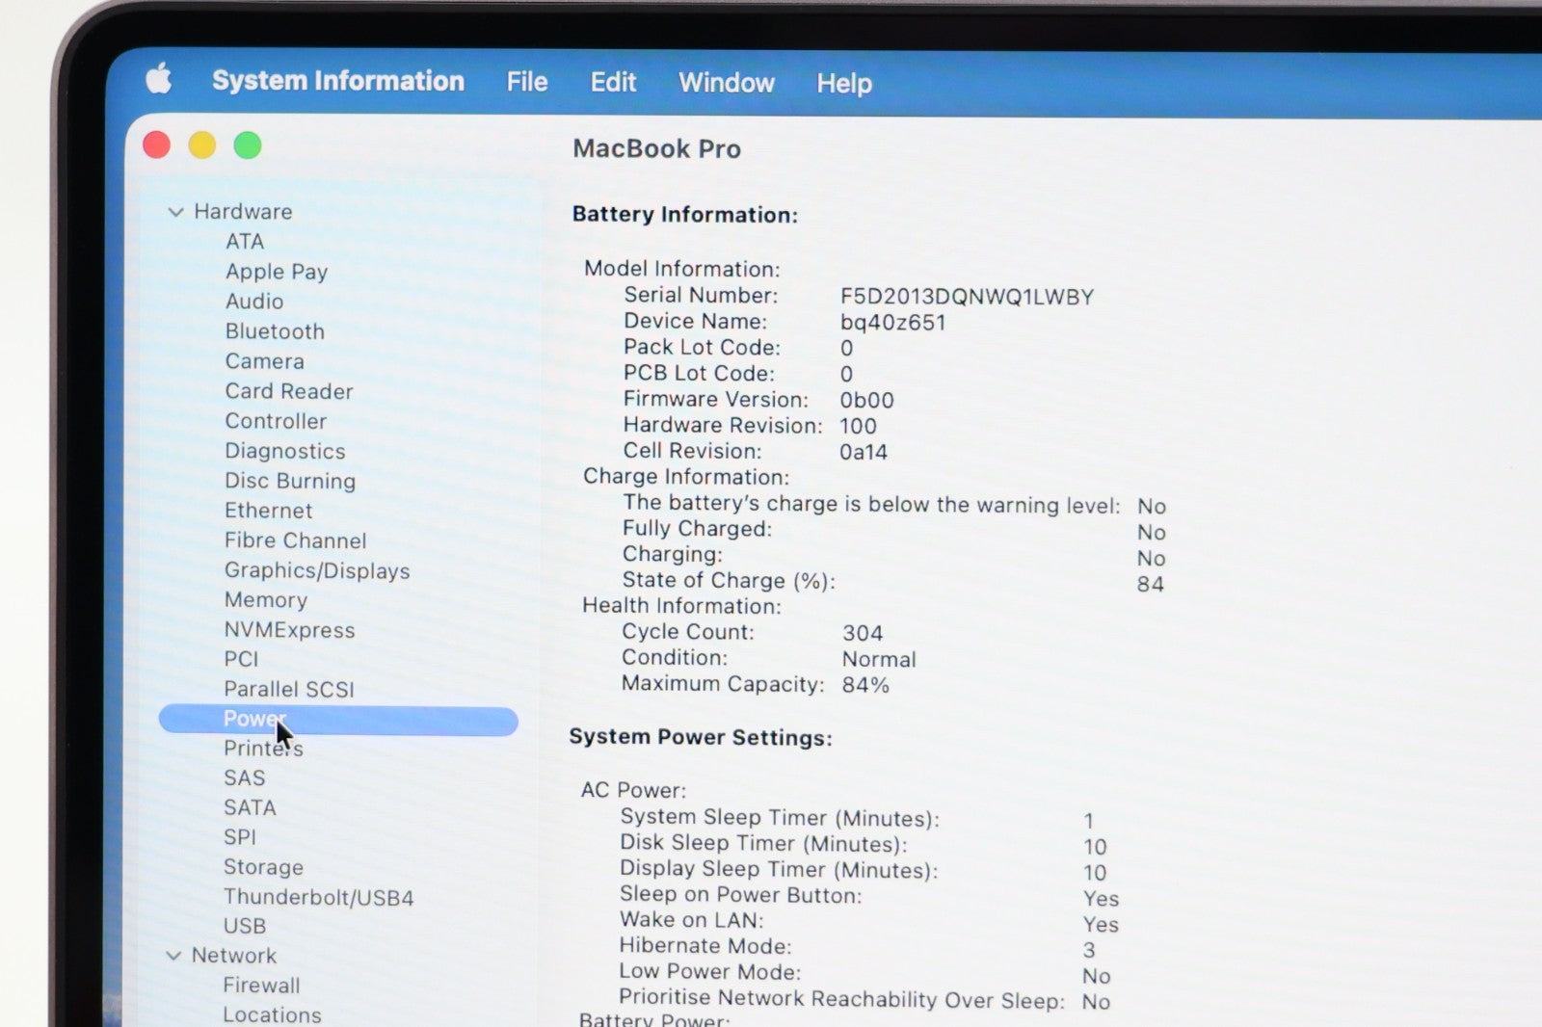Choose Memory from the Hardware list
Viewport: 1542px width, 1027px height.
click(x=265, y=600)
